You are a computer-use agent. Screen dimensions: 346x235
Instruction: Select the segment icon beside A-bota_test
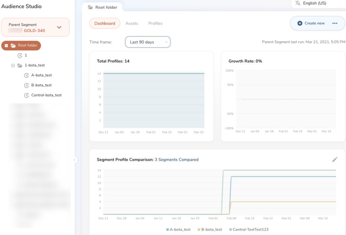[26, 76]
